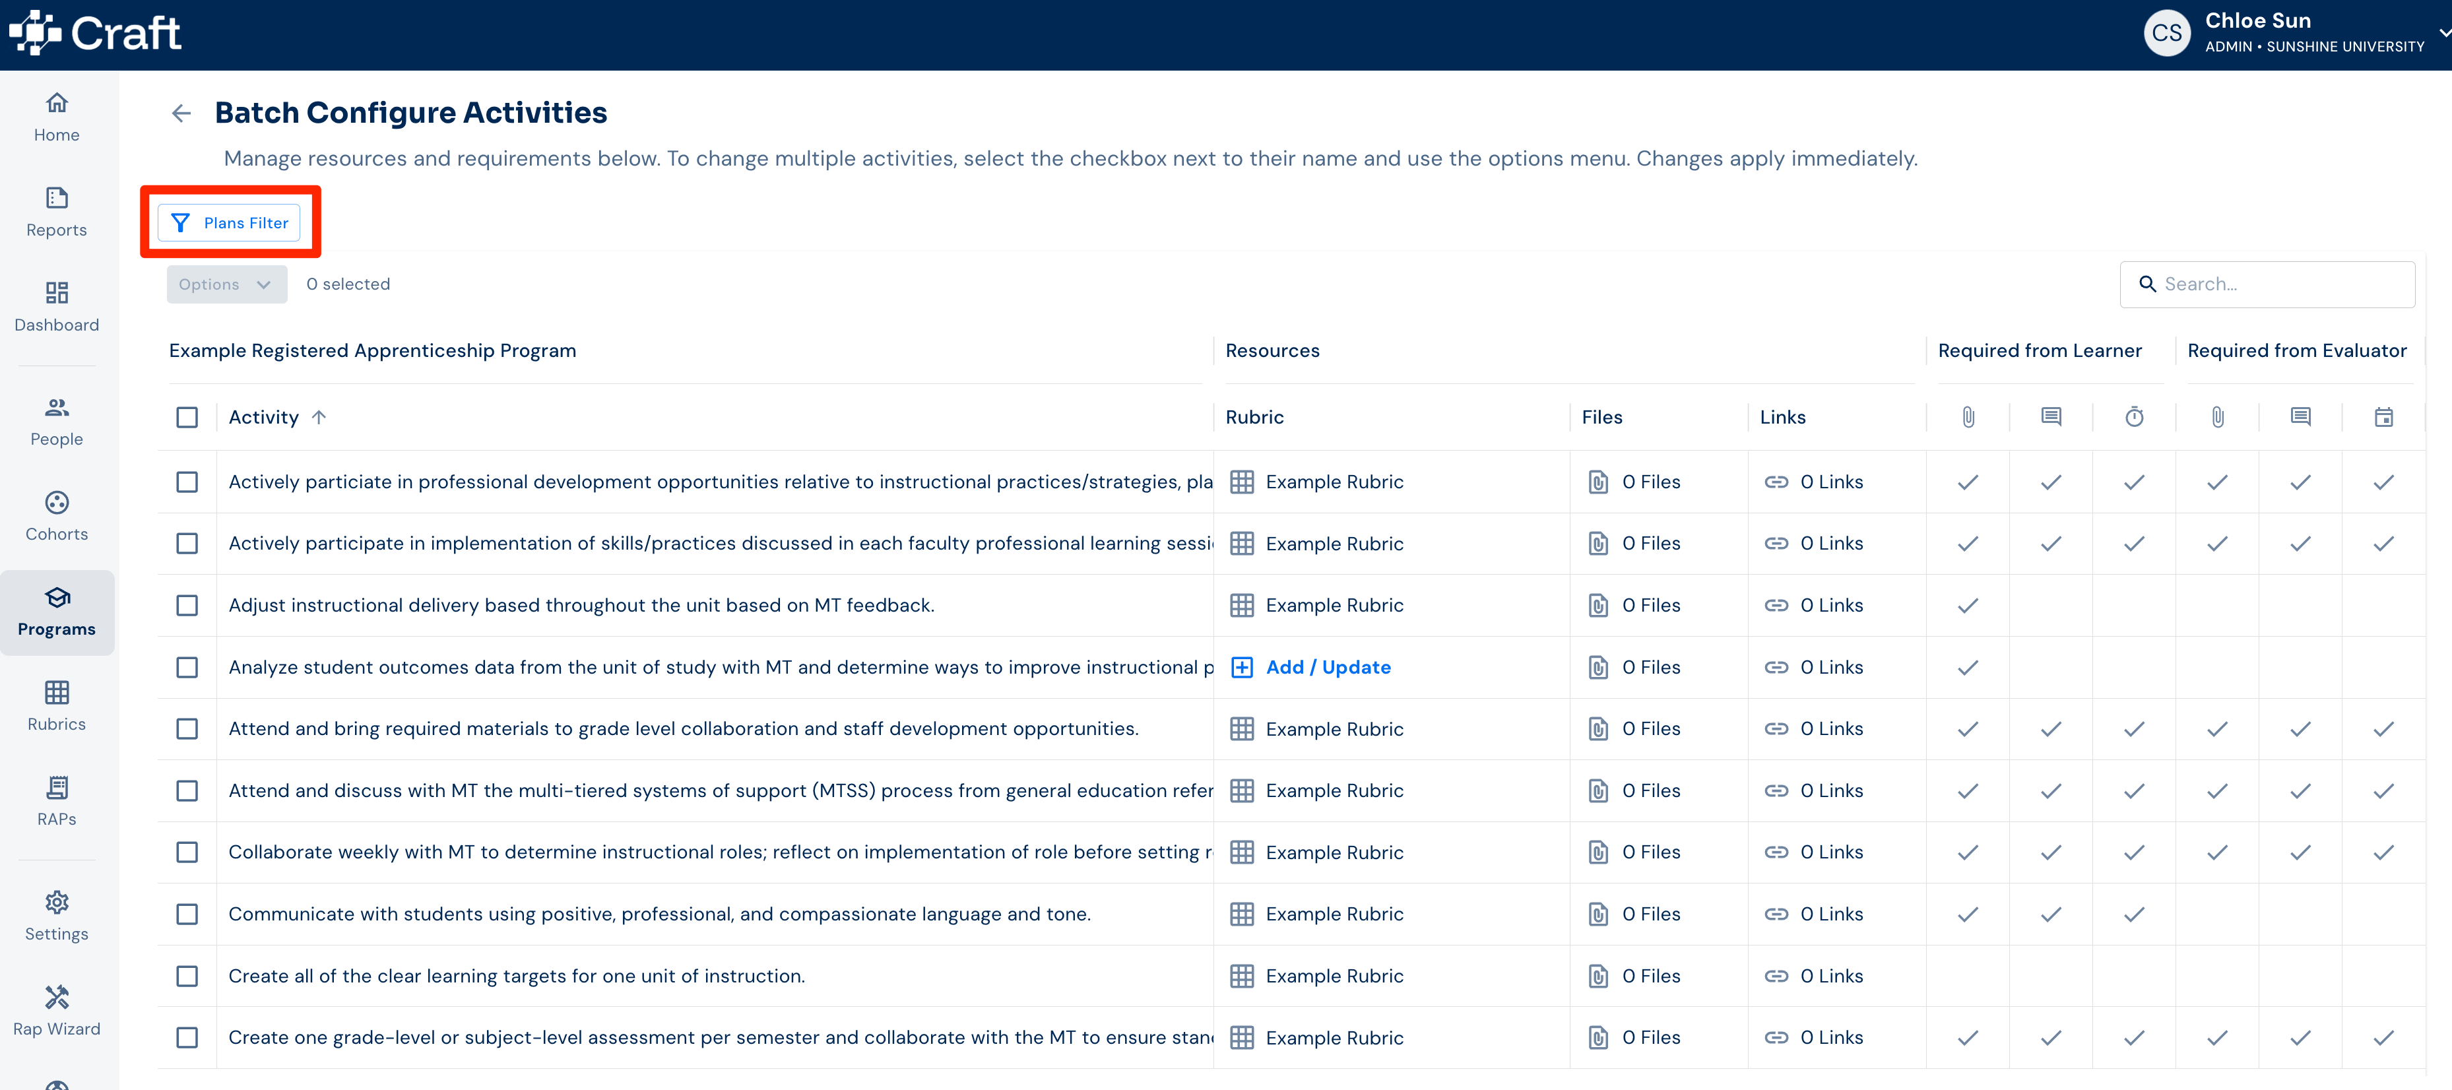Image resolution: width=2452 pixels, height=1090 pixels.
Task: Open the Plans Filter
Action: 230,223
